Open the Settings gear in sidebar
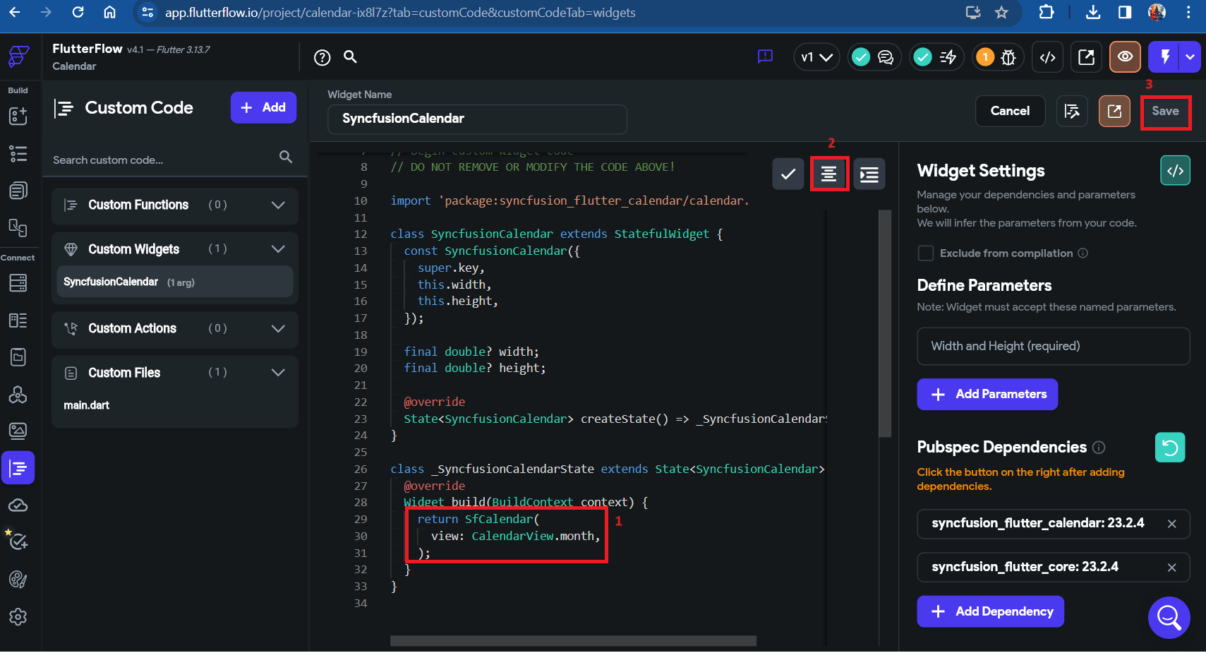Screen dimensions: 1206x665 click(18, 617)
